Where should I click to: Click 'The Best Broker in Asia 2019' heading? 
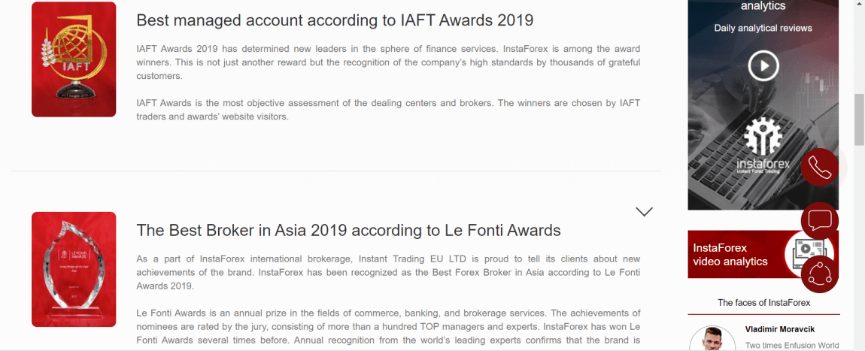tap(349, 230)
